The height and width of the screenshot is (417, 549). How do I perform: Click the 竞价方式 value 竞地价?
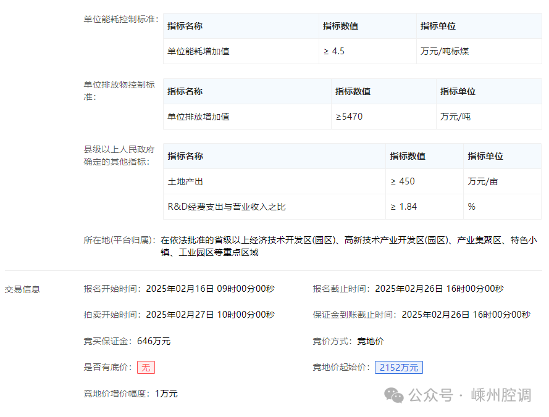point(370,341)
